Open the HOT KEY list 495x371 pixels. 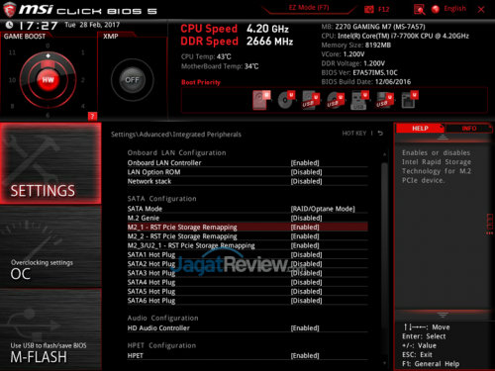(x=354, y=134)
